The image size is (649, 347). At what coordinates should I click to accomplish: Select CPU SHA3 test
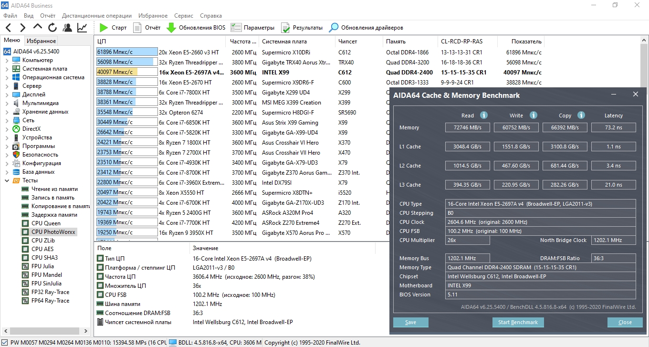point(44,258)
